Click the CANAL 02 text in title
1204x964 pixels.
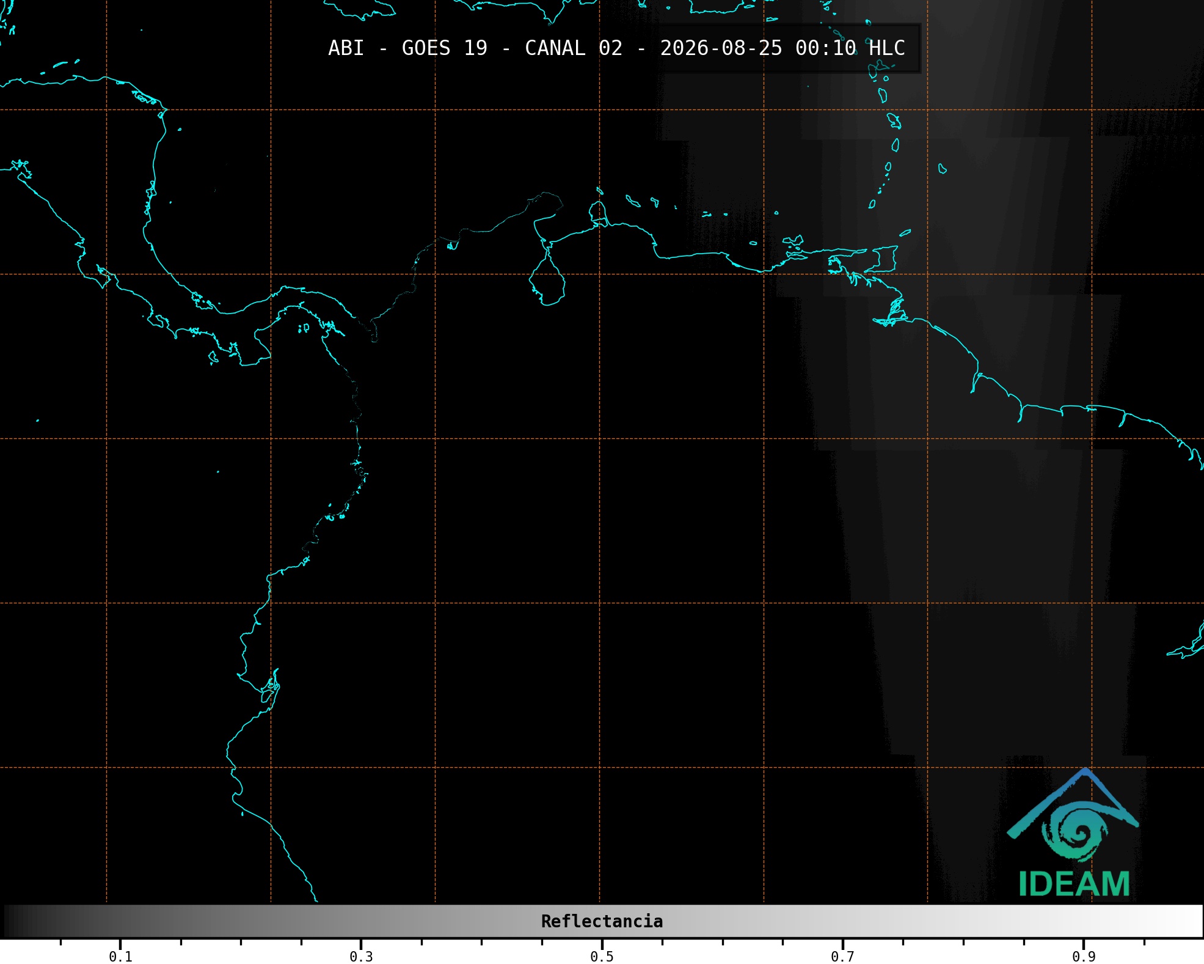574,48
